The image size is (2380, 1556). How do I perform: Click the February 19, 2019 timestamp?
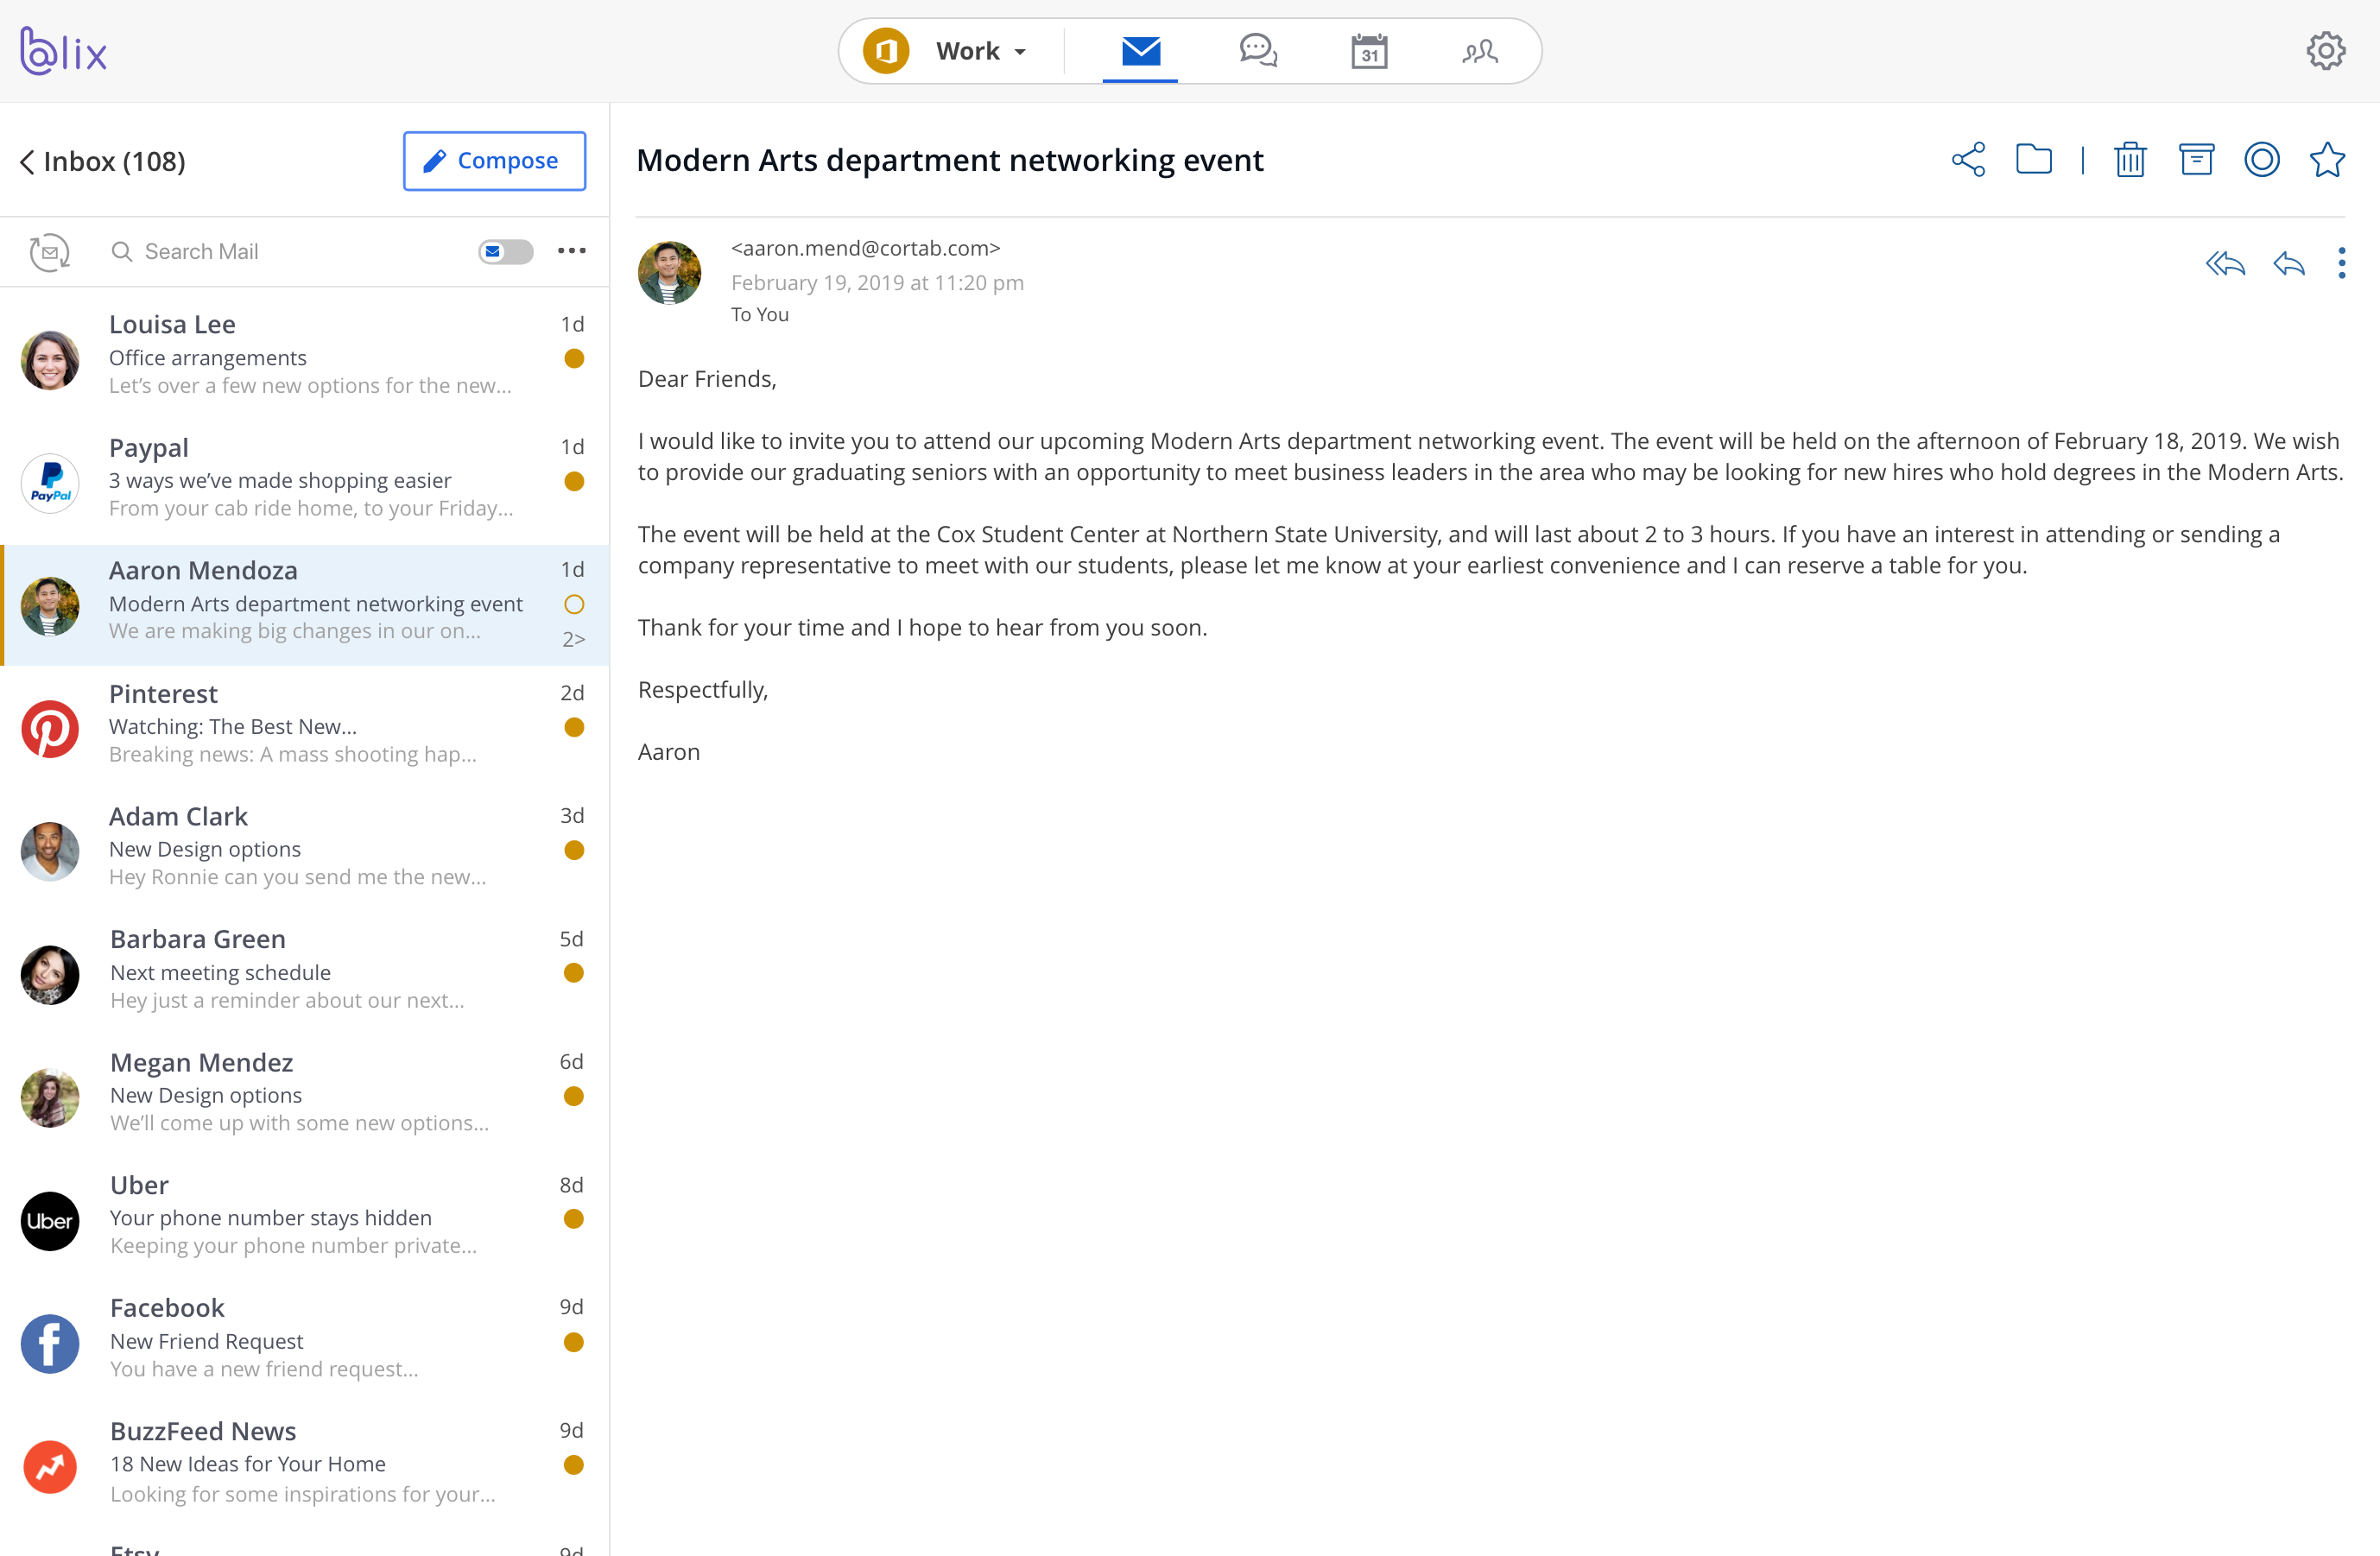(x=877, y=283)
